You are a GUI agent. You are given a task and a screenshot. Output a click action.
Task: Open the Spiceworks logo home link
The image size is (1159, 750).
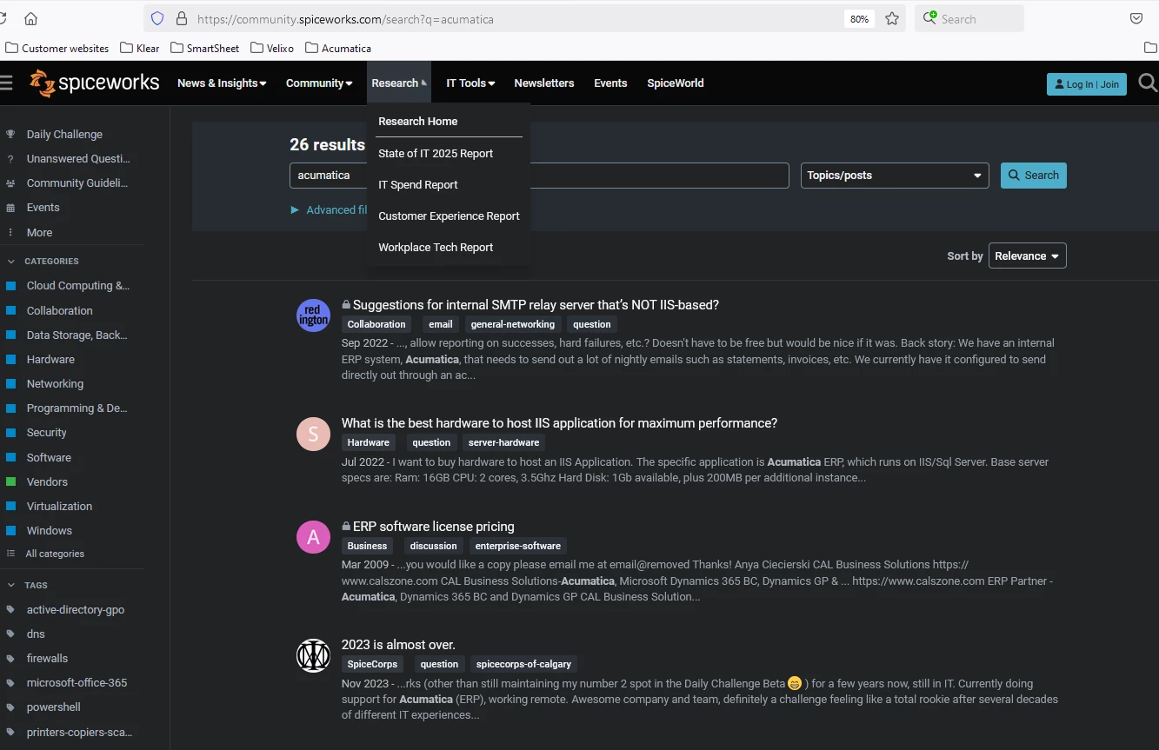click(95, 83)
